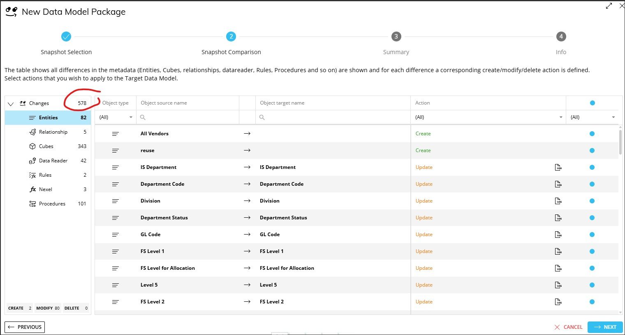The width and height of the screenshot is (625, 335).
Task: Toggle the blue selection dot for Division row
Action: pyautogui.click(x=592, y=201)
